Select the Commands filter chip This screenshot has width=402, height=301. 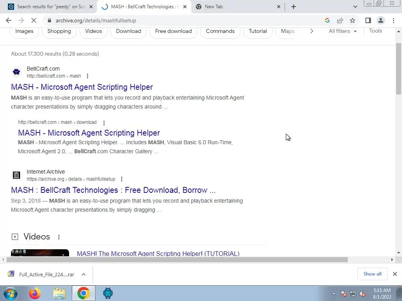(220, 31)
